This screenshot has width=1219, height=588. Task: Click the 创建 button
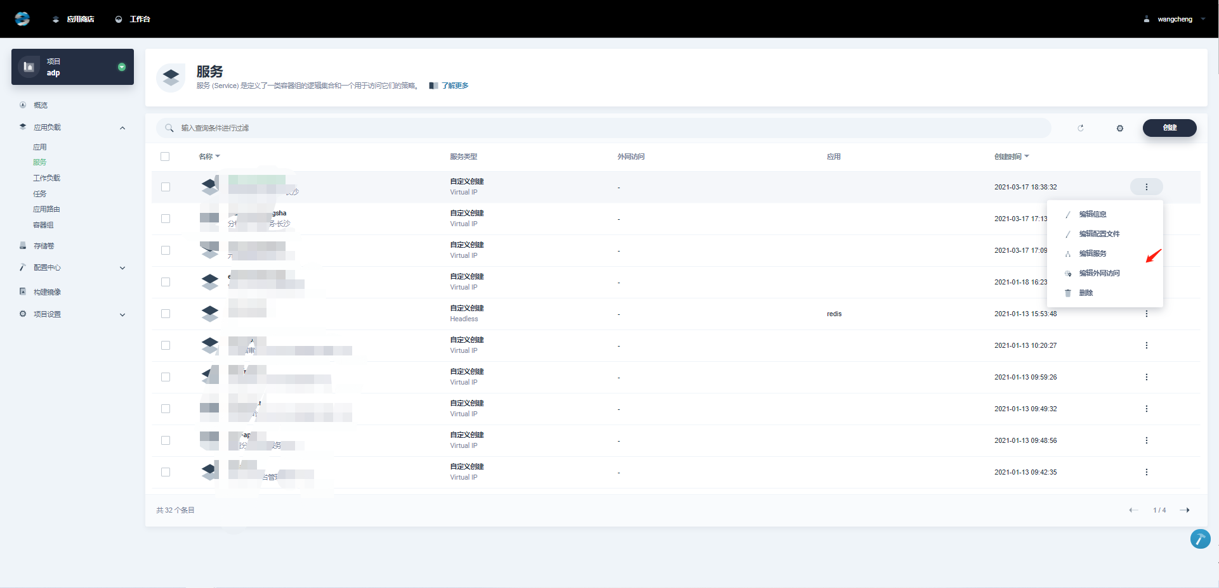coord(1170,128)
